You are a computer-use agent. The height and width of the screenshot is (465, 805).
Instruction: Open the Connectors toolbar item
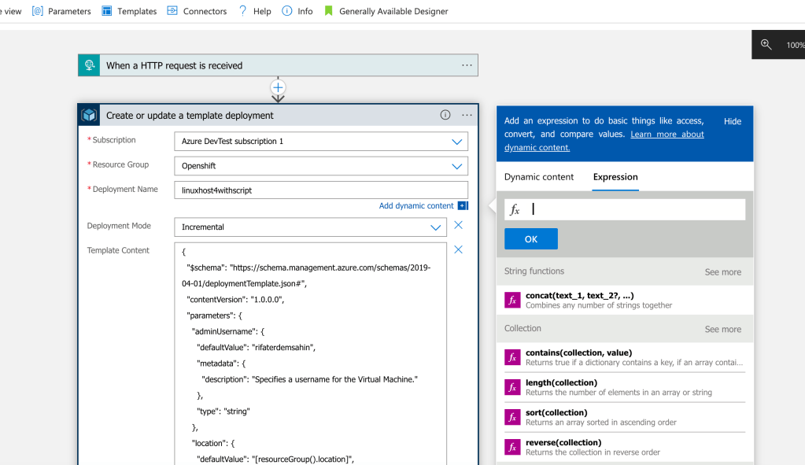(x=197, y=11)
